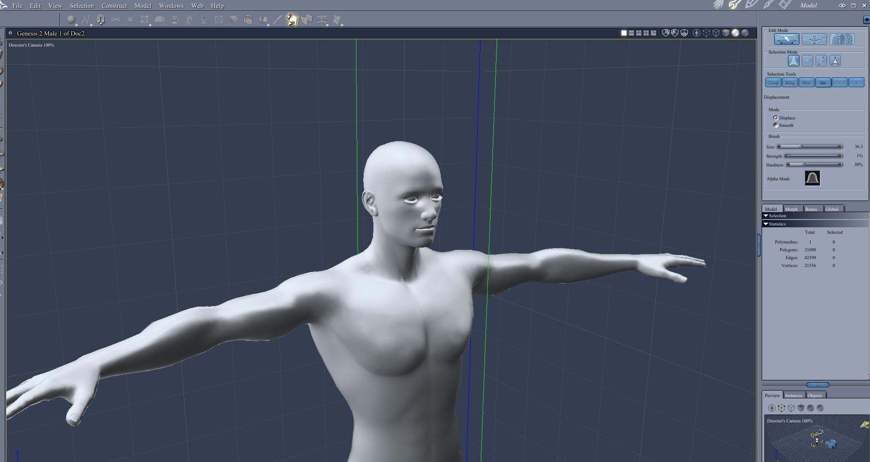The image size is (870, 462).
Task: Toggle the circle marker beside Genesis 2 Male title
Action: coord(10,33)
